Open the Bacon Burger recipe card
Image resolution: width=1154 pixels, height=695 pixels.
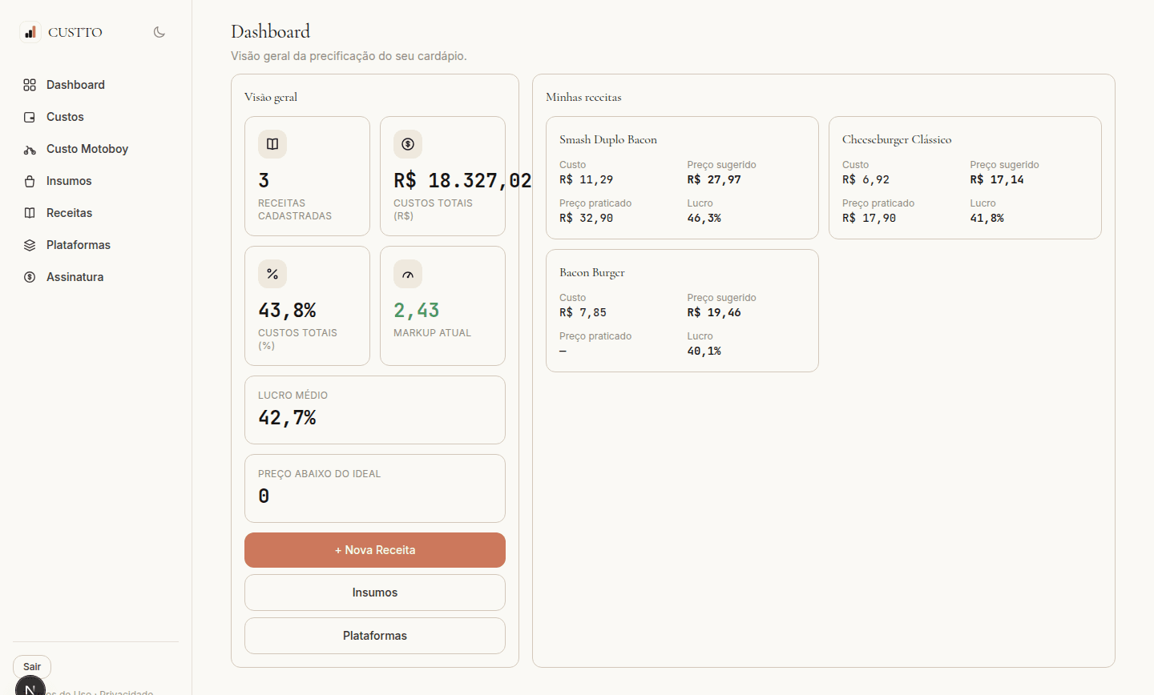pyautogui.click(x=682, y=311)
